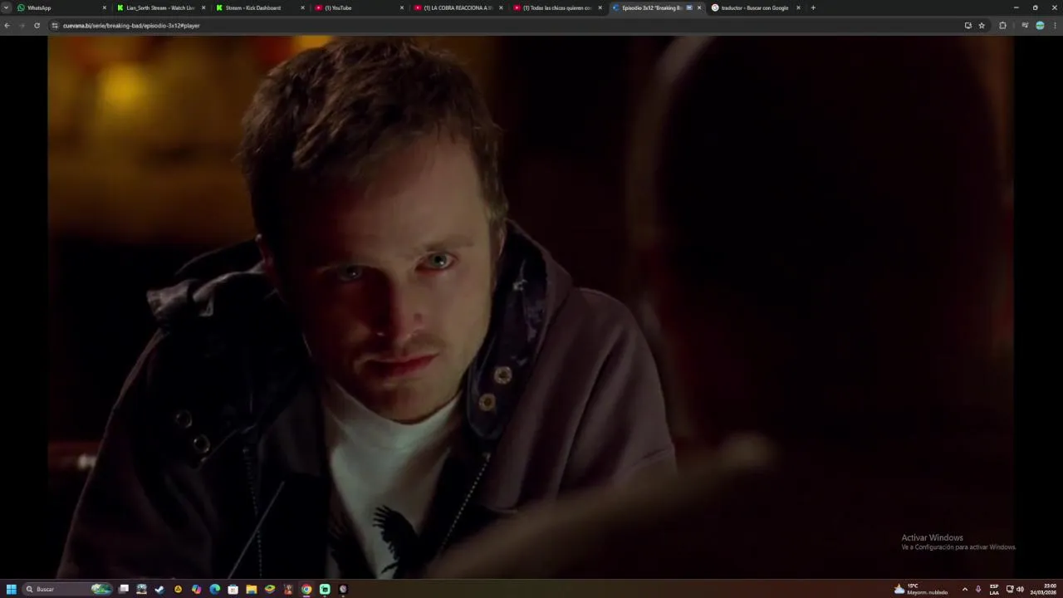Open the BlueStacks taskbar icon
1063x598 pixels.
point(269,589)
